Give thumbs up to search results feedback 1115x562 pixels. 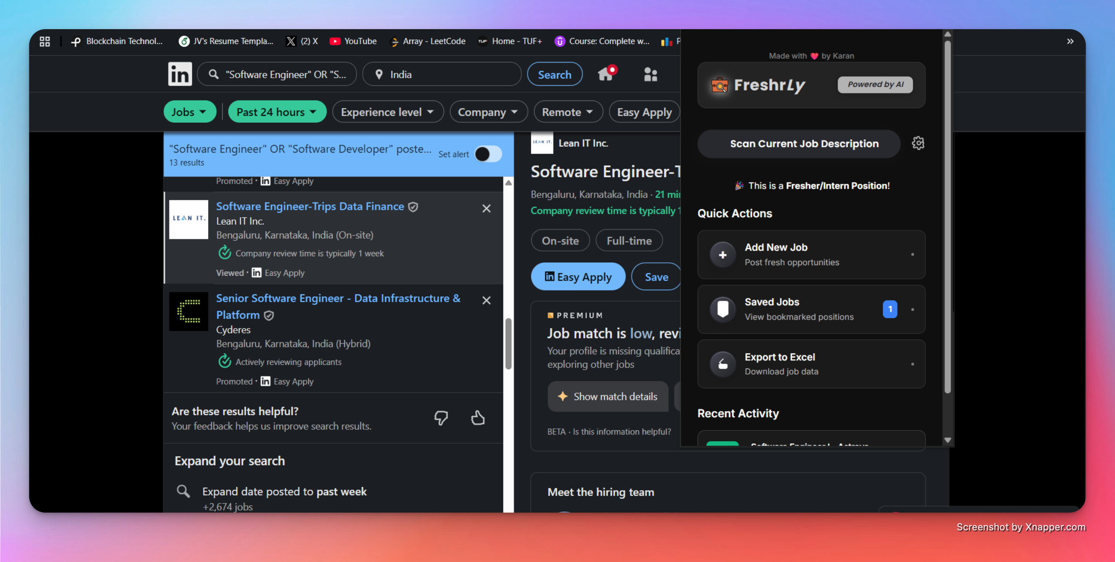tap(477, 418)
